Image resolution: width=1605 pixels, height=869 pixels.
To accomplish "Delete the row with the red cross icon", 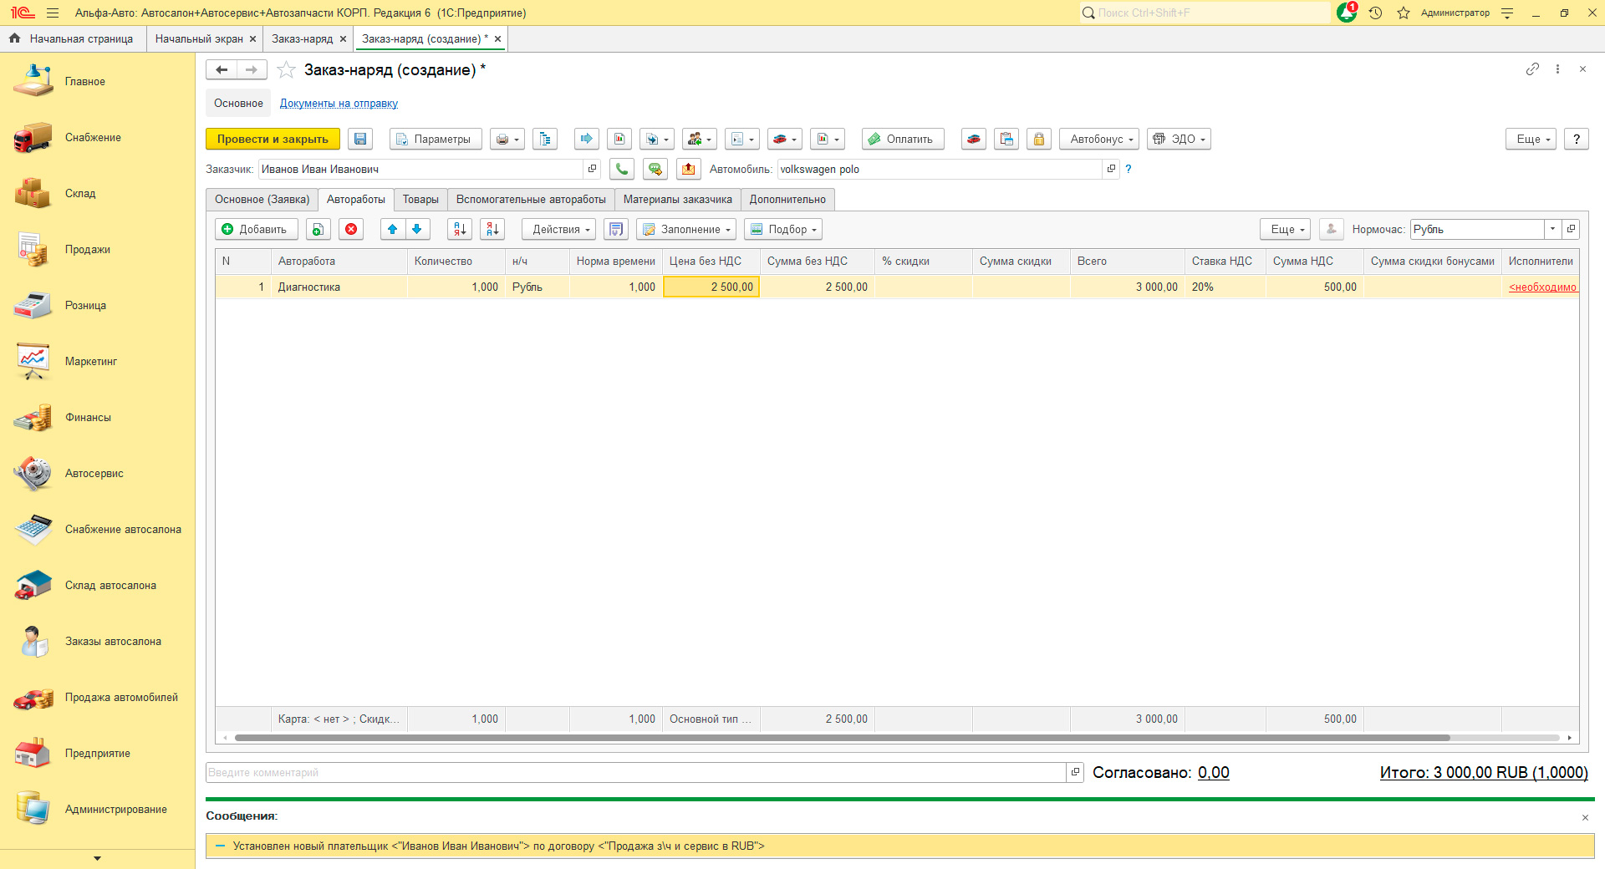I will [x=351, y=229].
